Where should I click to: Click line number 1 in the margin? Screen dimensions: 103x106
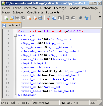(x=8, y=31)
